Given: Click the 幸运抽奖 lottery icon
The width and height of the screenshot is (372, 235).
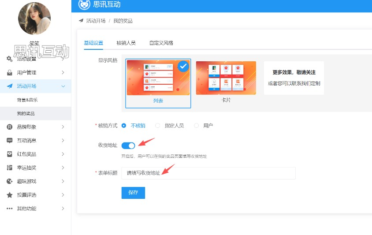Looking at the screenshot, I should click(9, 168).
